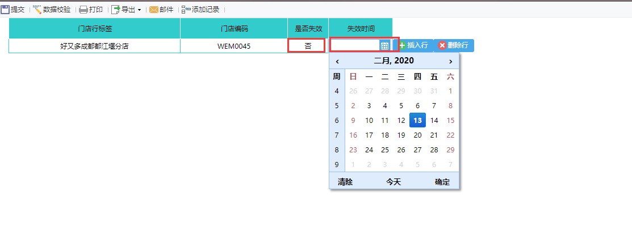
Task: Click the 二月, 2020 month title
Action: click(394, 61)
